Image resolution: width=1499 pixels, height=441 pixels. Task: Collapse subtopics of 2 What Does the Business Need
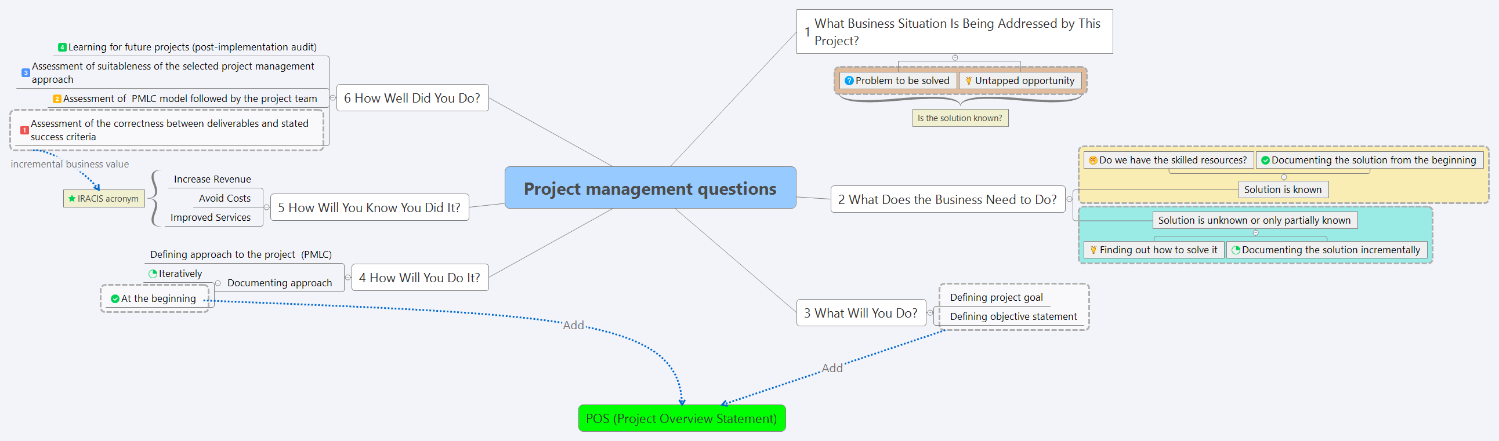[1069, 199]
